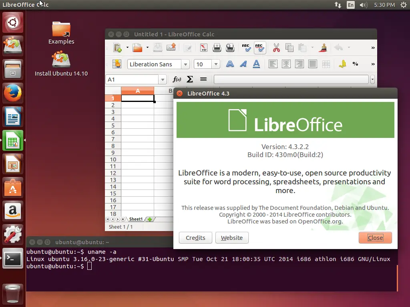Click inside the formula input line

coord(291,80)
